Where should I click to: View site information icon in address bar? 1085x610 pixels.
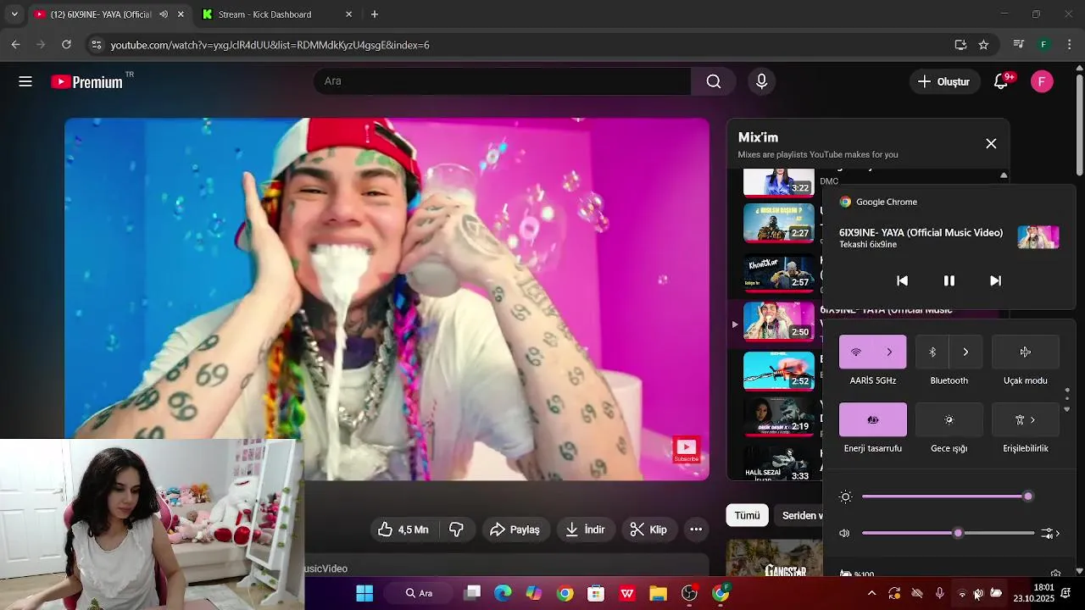pos(96,45)
